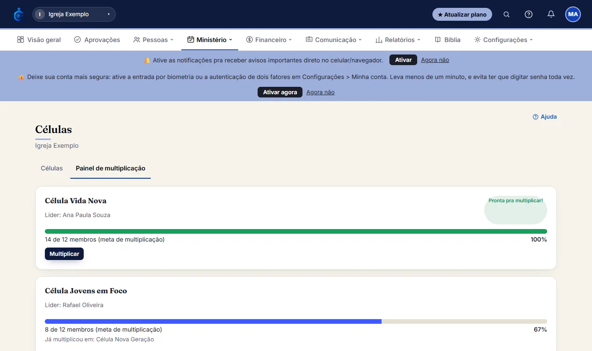This screenshot has height=351, width=592.
Task: Click Ativar notifications button
Action: pos(403,60)
